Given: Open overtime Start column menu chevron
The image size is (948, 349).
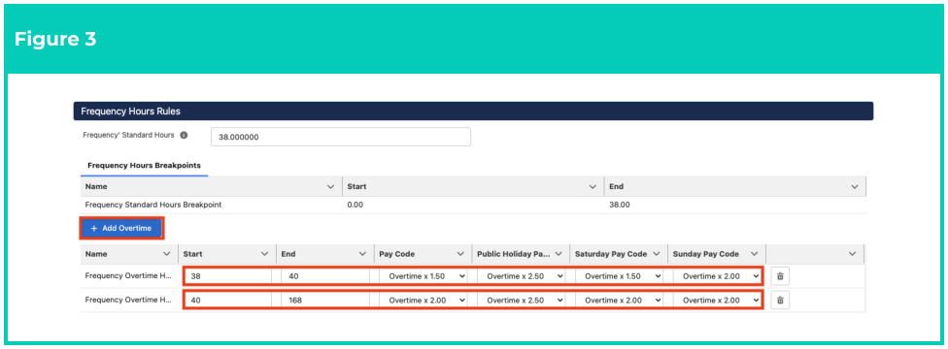Looking at the screenshot, I should pyautogui.click(x=264, y=254).
